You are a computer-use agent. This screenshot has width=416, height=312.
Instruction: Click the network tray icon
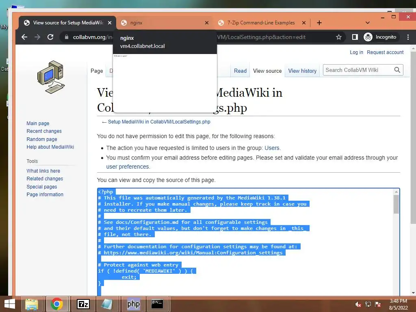tap(368, 304)
